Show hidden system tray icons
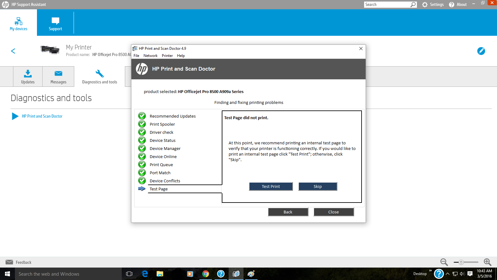This screenshot has width=497, height=280. [x=448, y=274]
